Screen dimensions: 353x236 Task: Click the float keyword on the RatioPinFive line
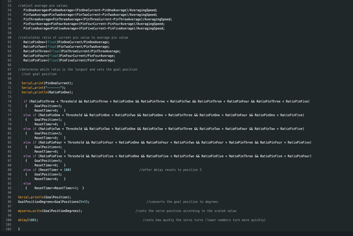(x=53, y=60)
